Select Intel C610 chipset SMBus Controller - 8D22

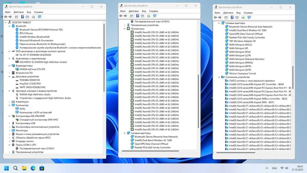click(x=258, y=99)
